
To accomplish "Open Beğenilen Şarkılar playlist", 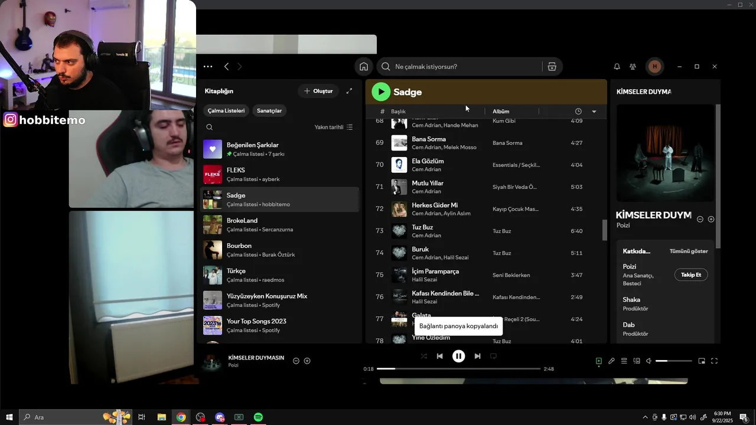I will click(279, 149).
